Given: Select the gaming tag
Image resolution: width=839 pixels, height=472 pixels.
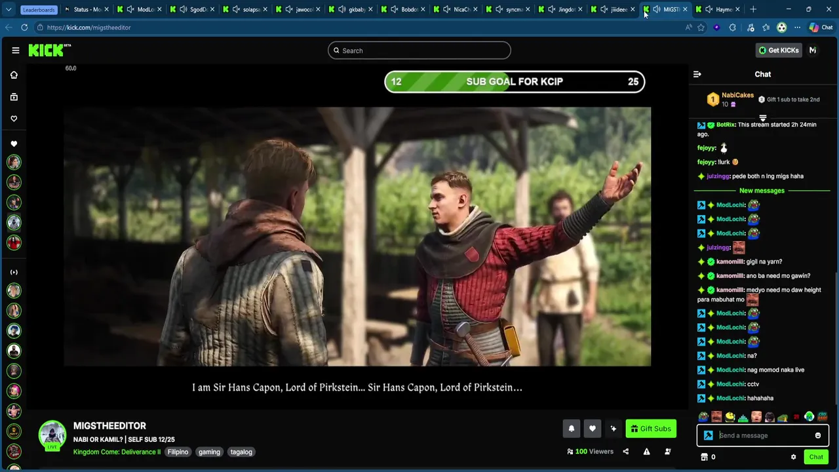Looking at the screenshot, I should [209, 452].
